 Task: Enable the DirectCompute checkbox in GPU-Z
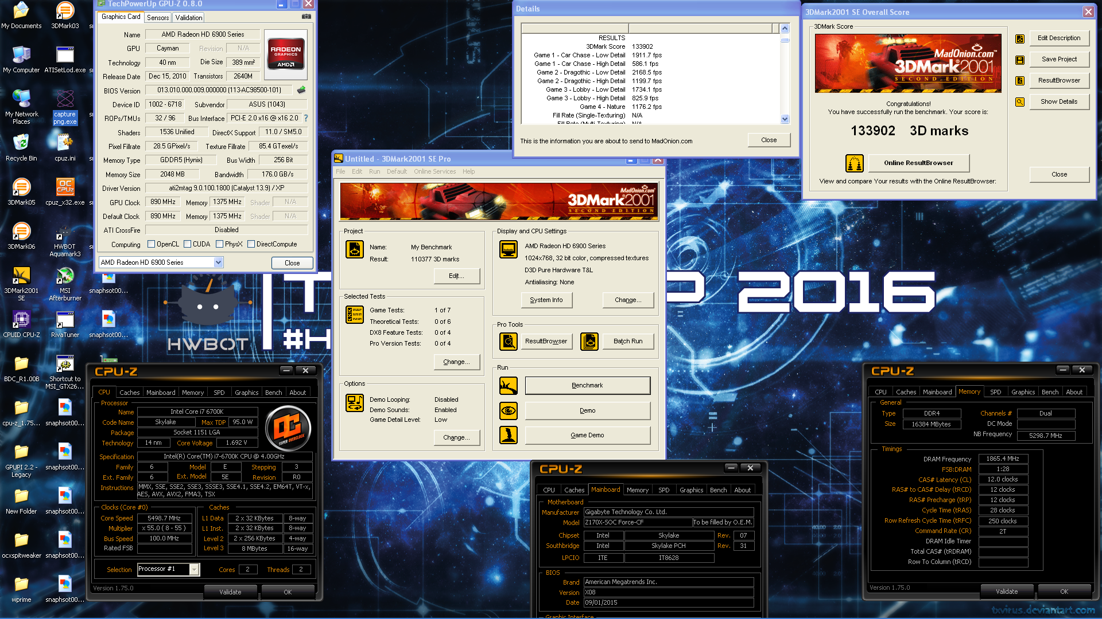(251, 244)
